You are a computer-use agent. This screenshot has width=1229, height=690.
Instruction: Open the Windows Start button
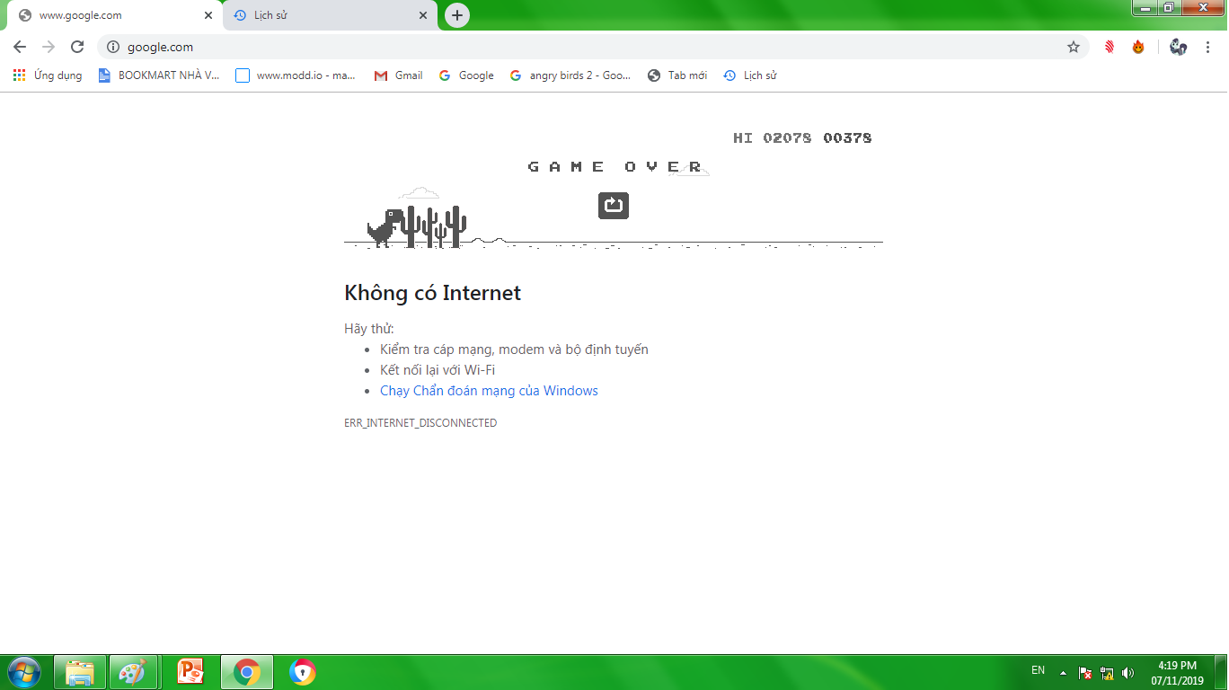tap(24, 671)
